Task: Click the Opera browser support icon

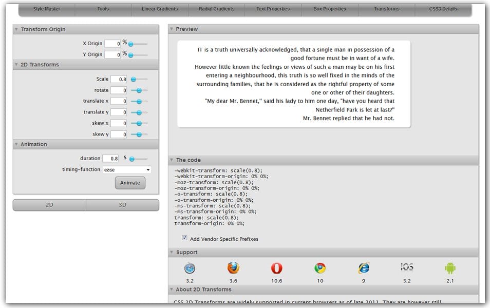Action: point(276,268)
